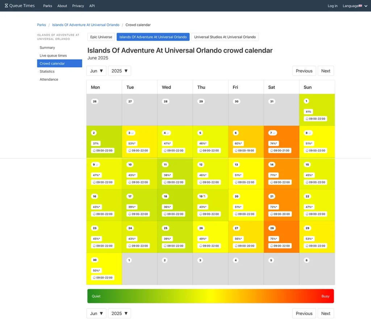Click 09:00-20:00 hours on June 21

(x=280, y=214)
